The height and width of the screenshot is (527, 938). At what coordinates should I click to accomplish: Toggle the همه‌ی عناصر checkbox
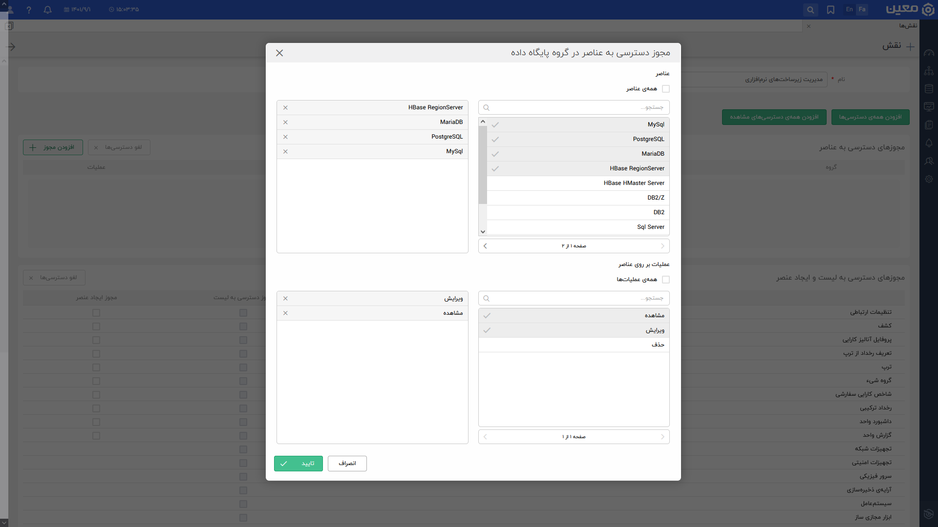(x=665, y=89)
